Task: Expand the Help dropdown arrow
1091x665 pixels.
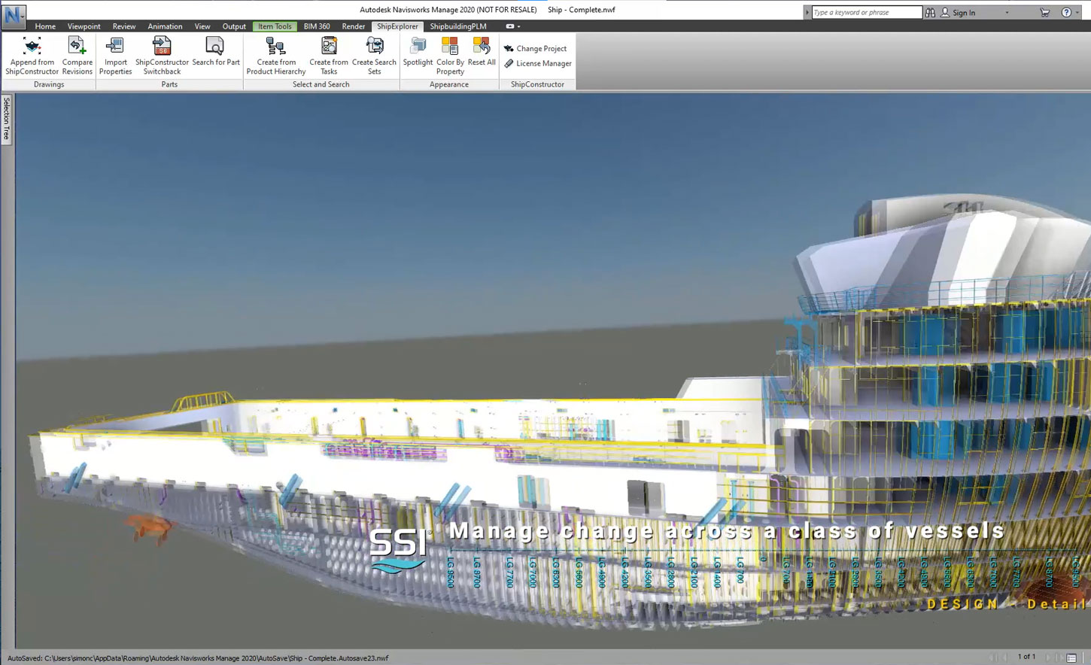Action: click(x=1077, y=13)
